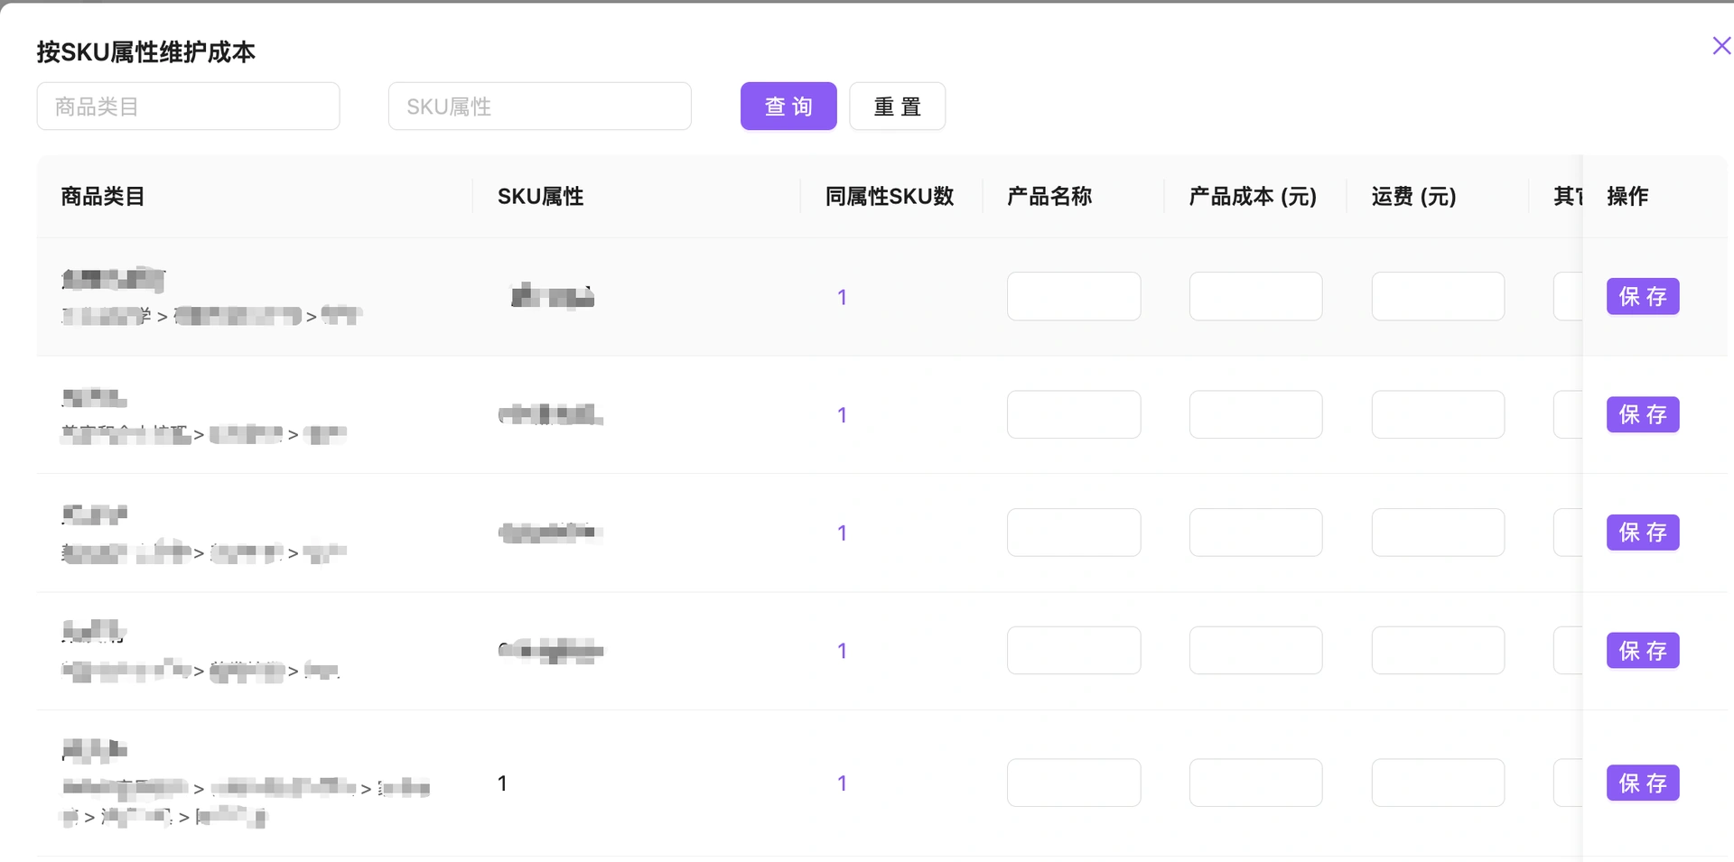
Task: Open the SKU count link in first row
Action: tap(842, 297)
